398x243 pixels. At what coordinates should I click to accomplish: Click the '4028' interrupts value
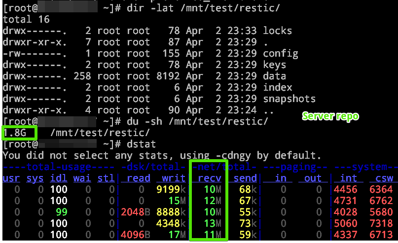point(345,212)
